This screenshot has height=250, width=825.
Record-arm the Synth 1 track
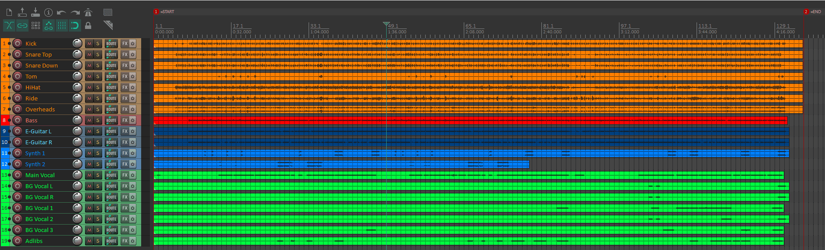[18, 153]
